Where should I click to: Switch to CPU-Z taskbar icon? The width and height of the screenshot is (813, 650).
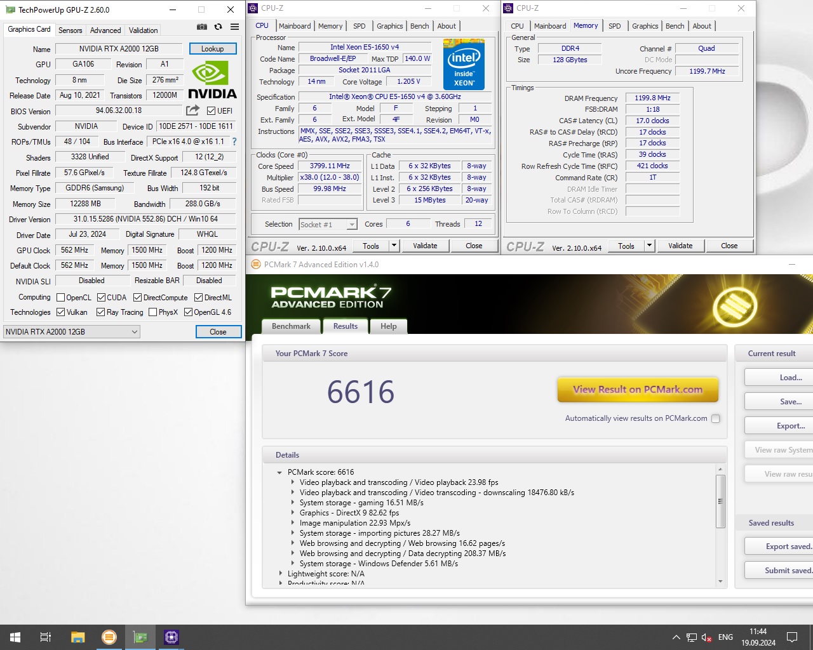tap(171, 637)
